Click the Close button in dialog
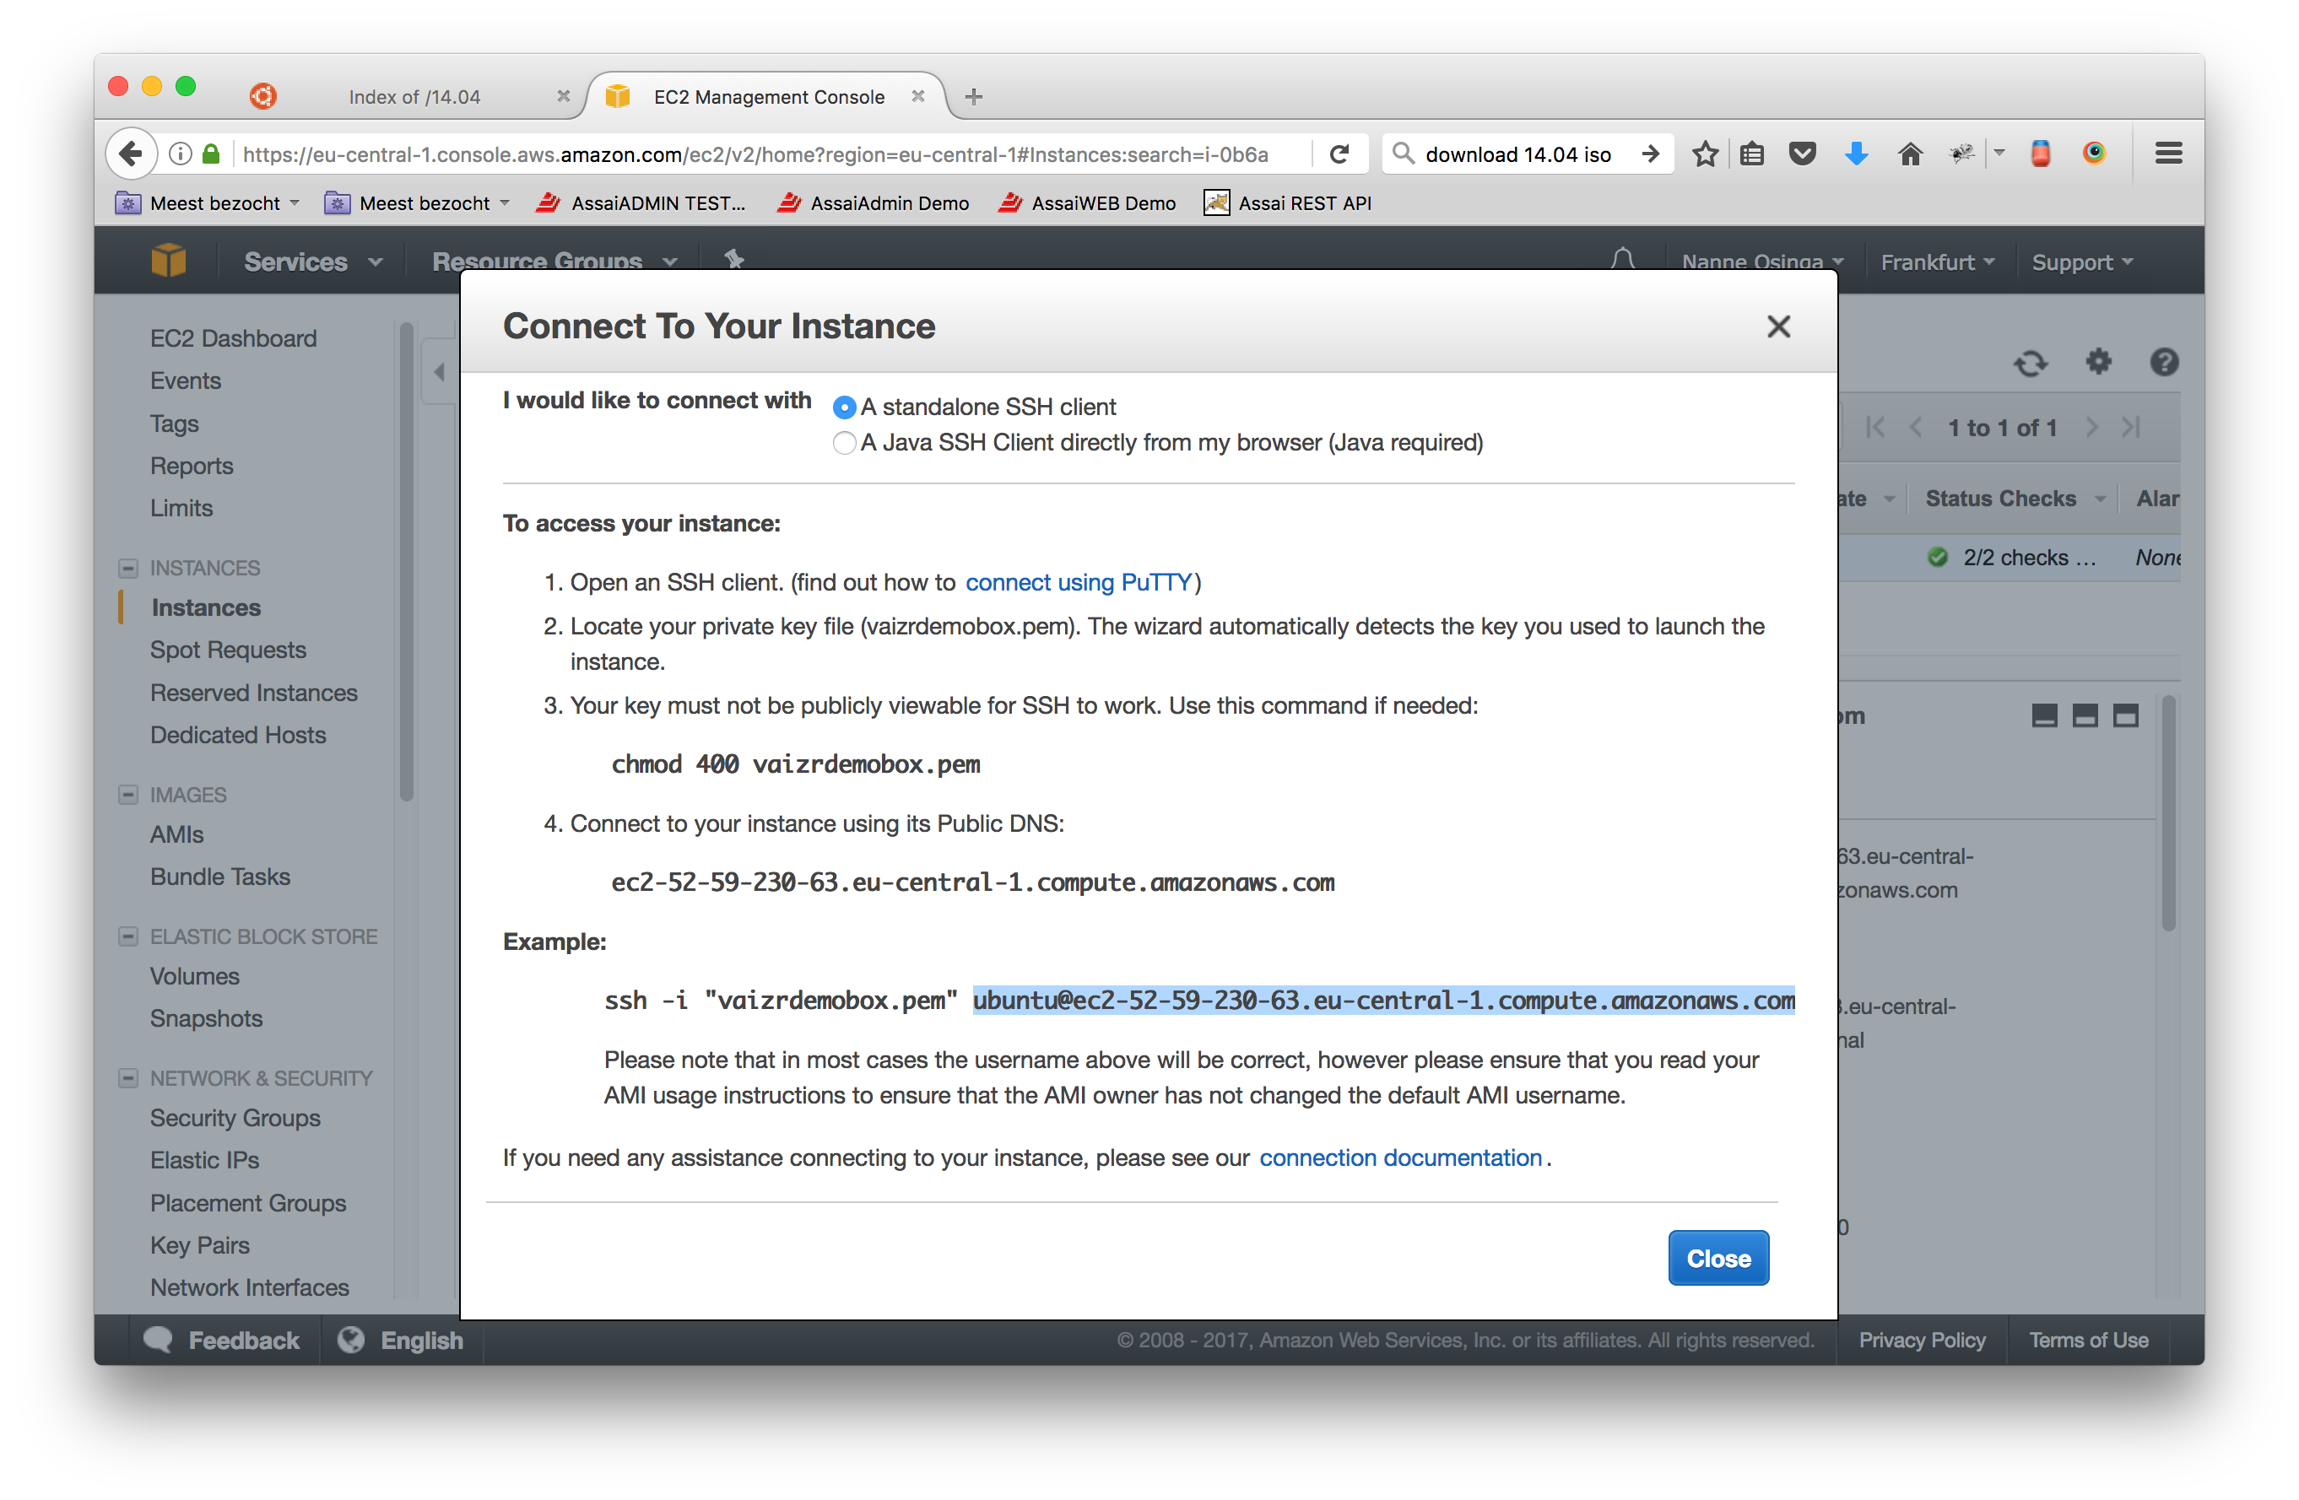Viewport: 2299px width, 1500px height. point(1717,1258)
